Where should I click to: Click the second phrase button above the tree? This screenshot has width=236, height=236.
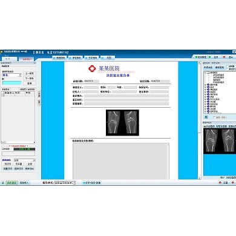220,67
